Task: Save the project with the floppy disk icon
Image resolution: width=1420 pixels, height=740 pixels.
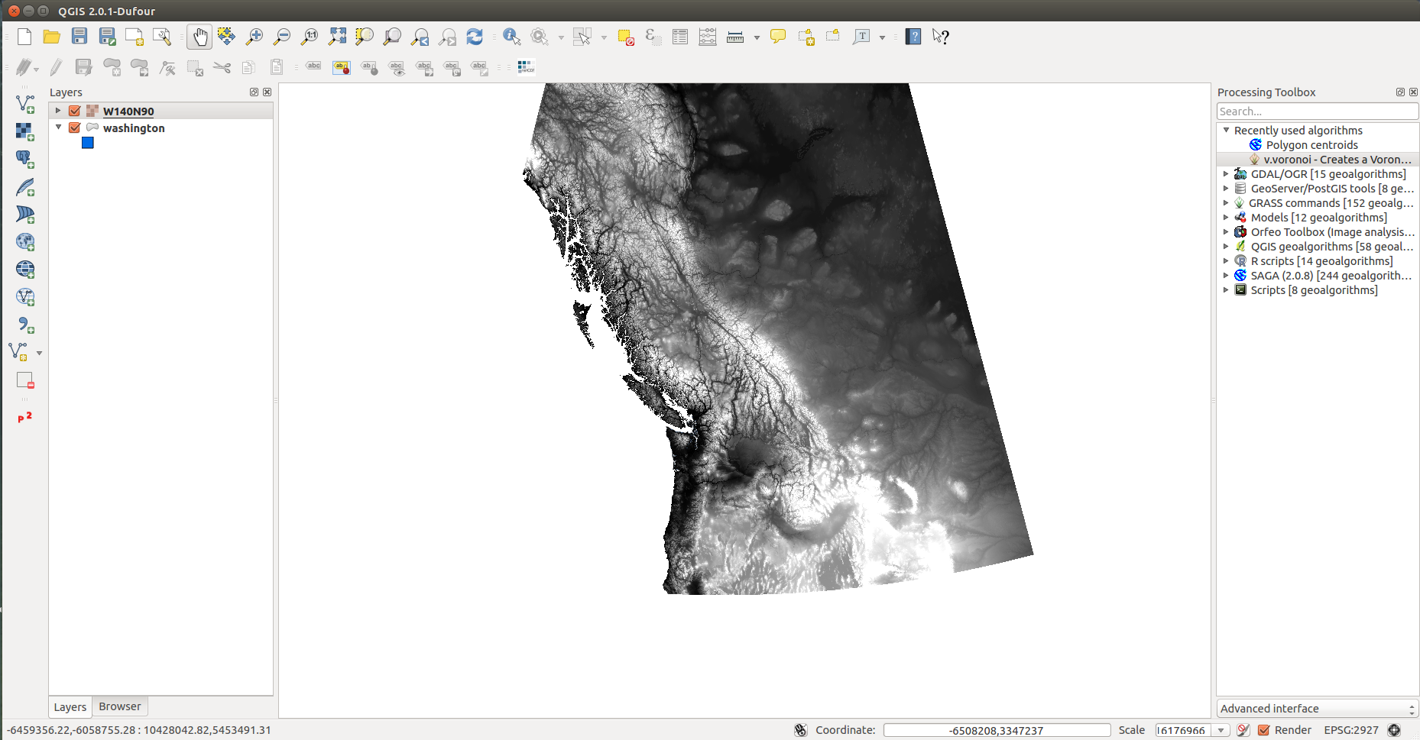Action: (x=79, y=37)
